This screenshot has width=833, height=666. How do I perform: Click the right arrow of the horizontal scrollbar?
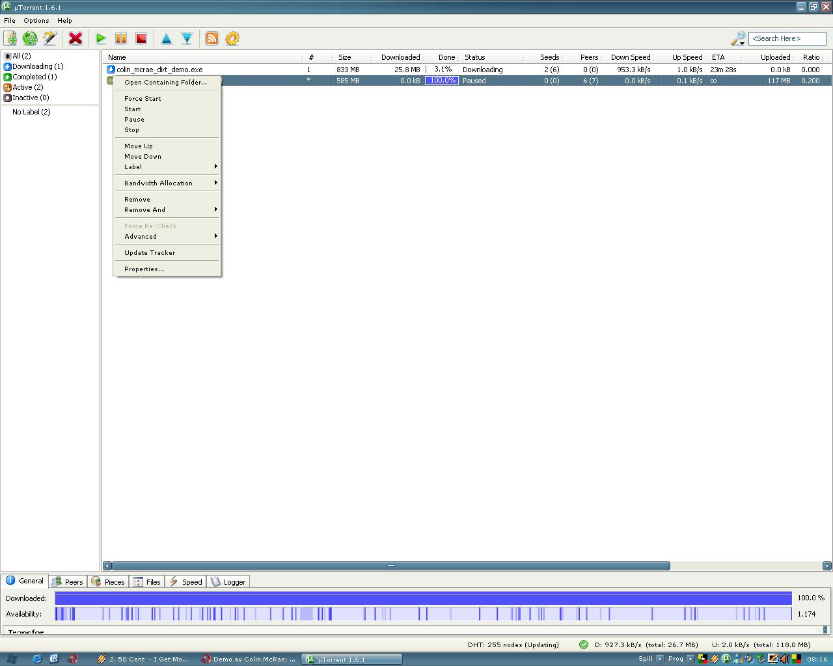[827, 566]
